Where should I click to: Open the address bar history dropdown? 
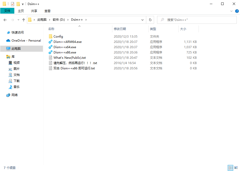click(x=142, y=20)
